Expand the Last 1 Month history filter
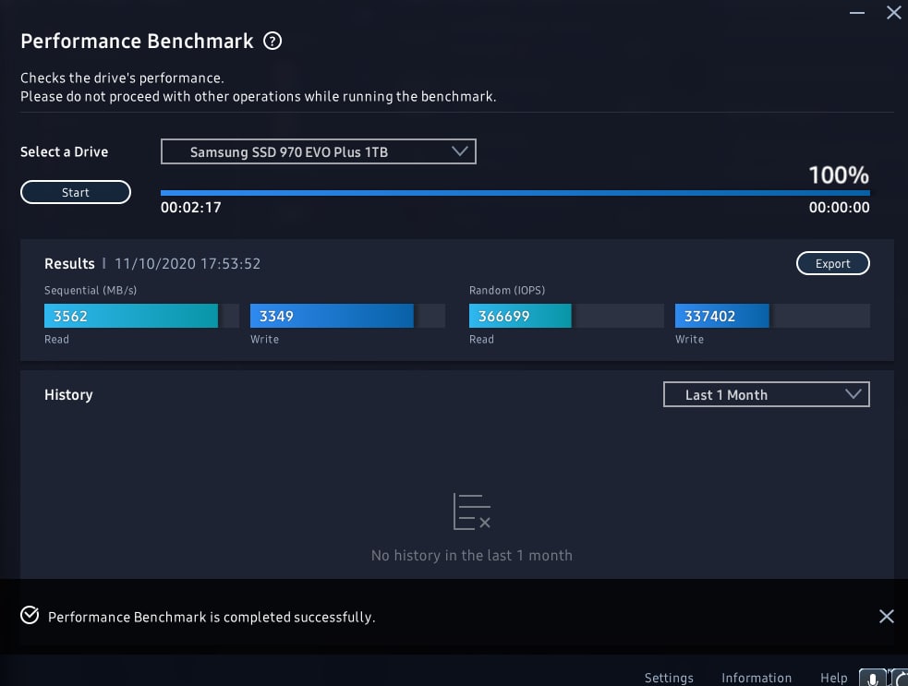The image size is (908, 686). point(766,395)
